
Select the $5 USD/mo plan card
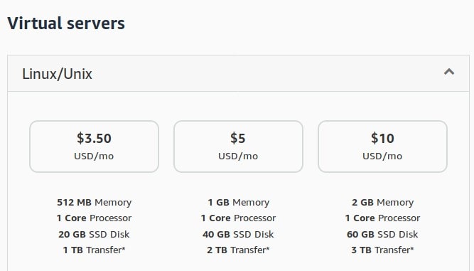238,147
